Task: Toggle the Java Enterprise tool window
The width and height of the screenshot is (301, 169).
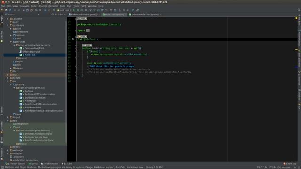Action: pyautogui.click(x=49, y=164)
